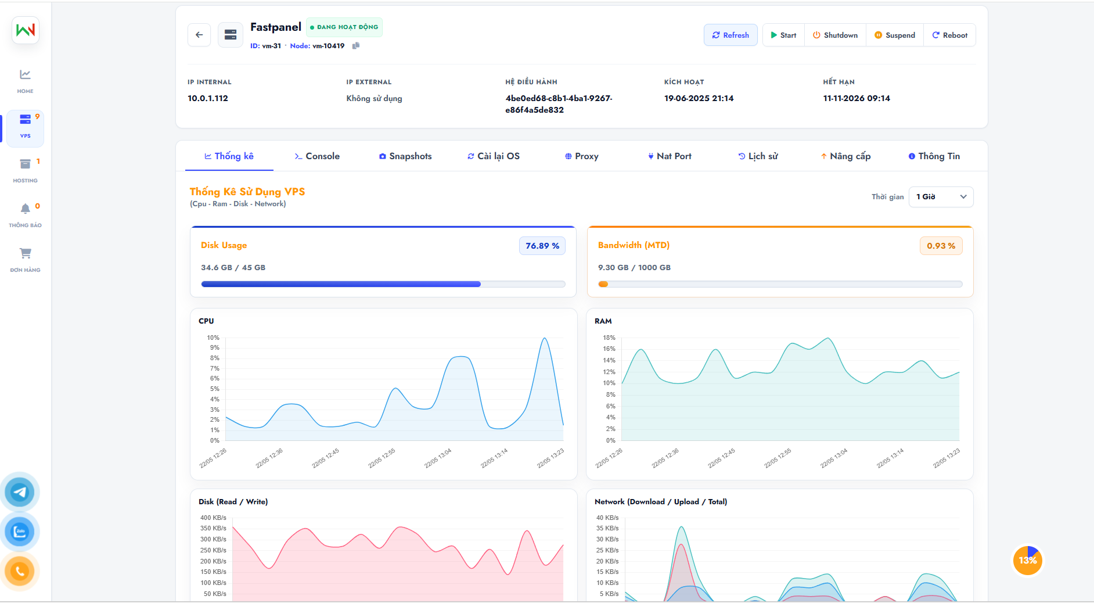The image size is (1094, 603).
Task: Click the internal IP 10.0.1.112
Action: 208,98
